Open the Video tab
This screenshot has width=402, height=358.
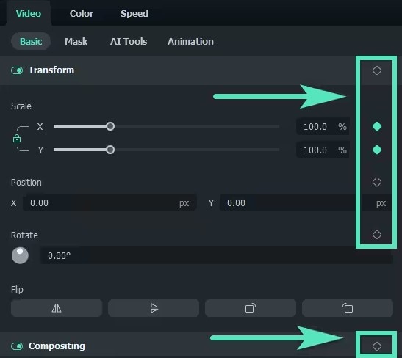[29, 13]
